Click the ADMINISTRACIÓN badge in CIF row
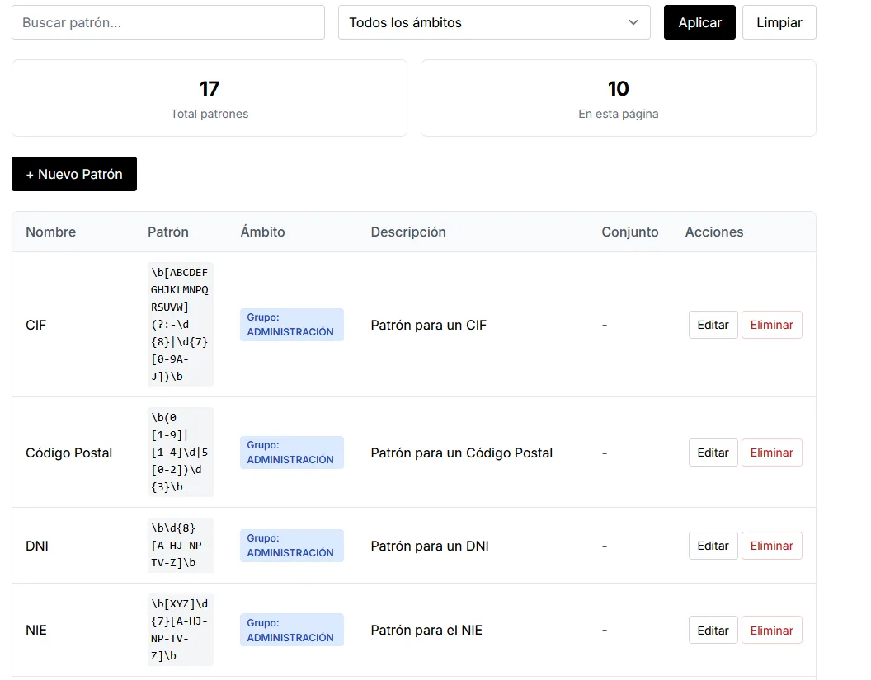The height and width of the screenshot is (680, 871). click(292, 325)
